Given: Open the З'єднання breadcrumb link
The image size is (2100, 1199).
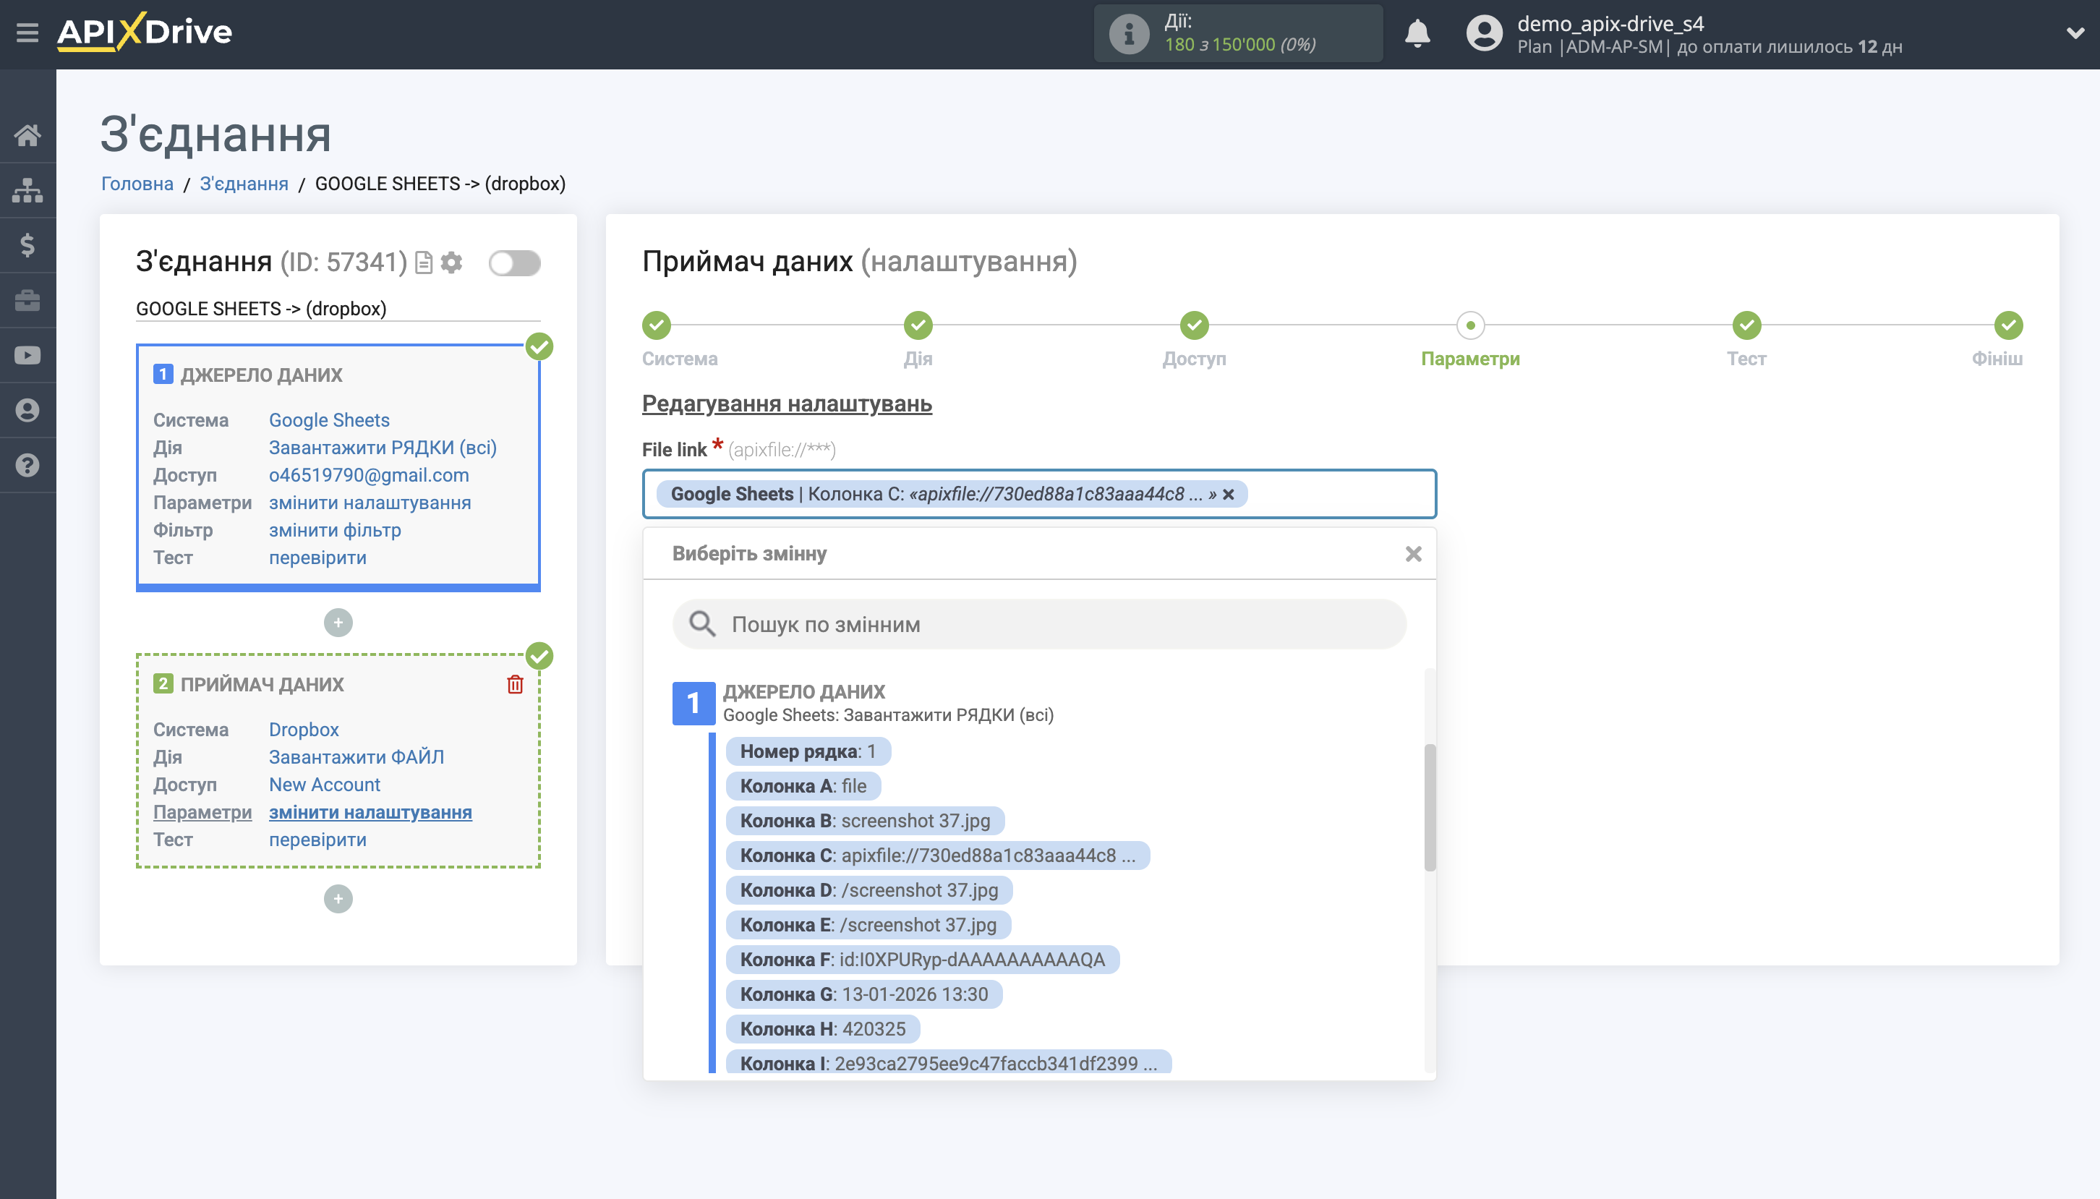Looking at the screenshot, I should pyautogui.click(x=243, y=184).
